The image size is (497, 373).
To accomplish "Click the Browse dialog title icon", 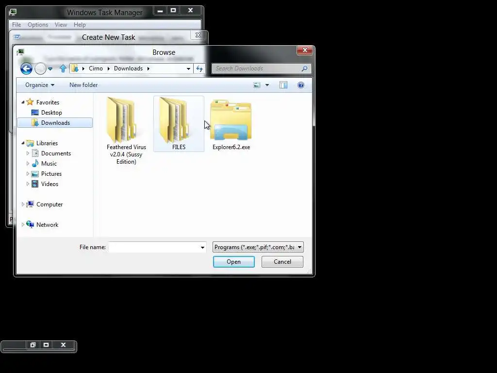I will point(20,52).
